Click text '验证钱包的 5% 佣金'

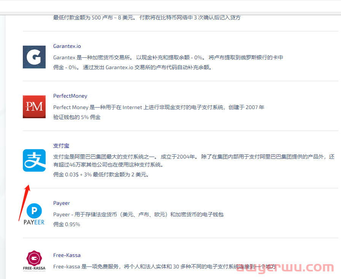tap(77, 117)
